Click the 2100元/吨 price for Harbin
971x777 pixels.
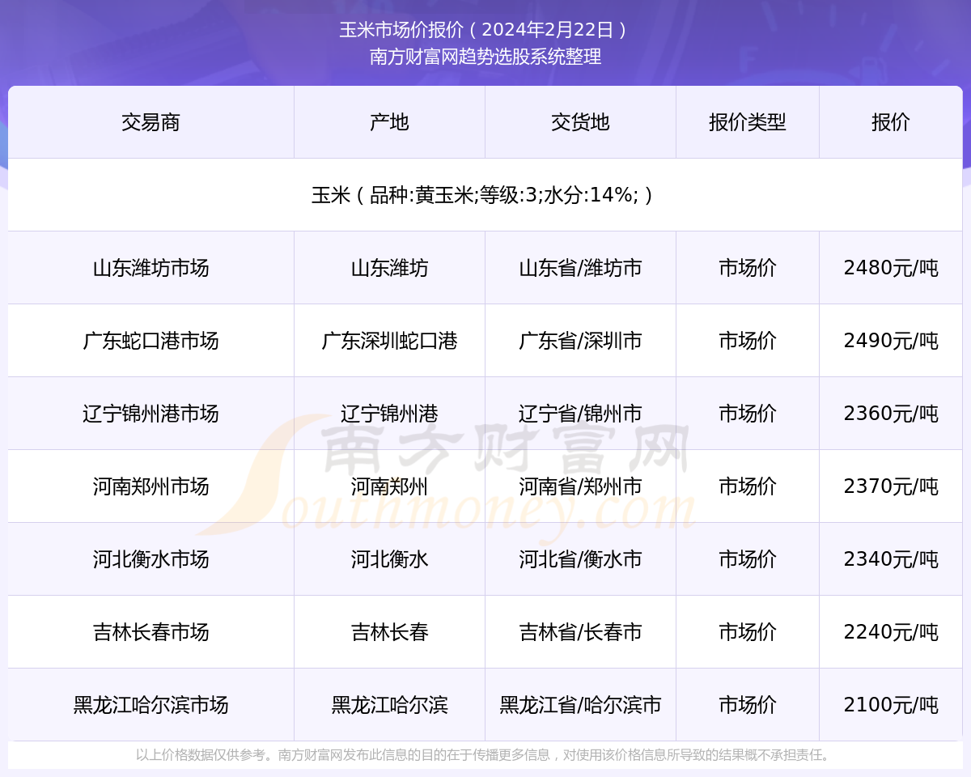coord(890,705)
